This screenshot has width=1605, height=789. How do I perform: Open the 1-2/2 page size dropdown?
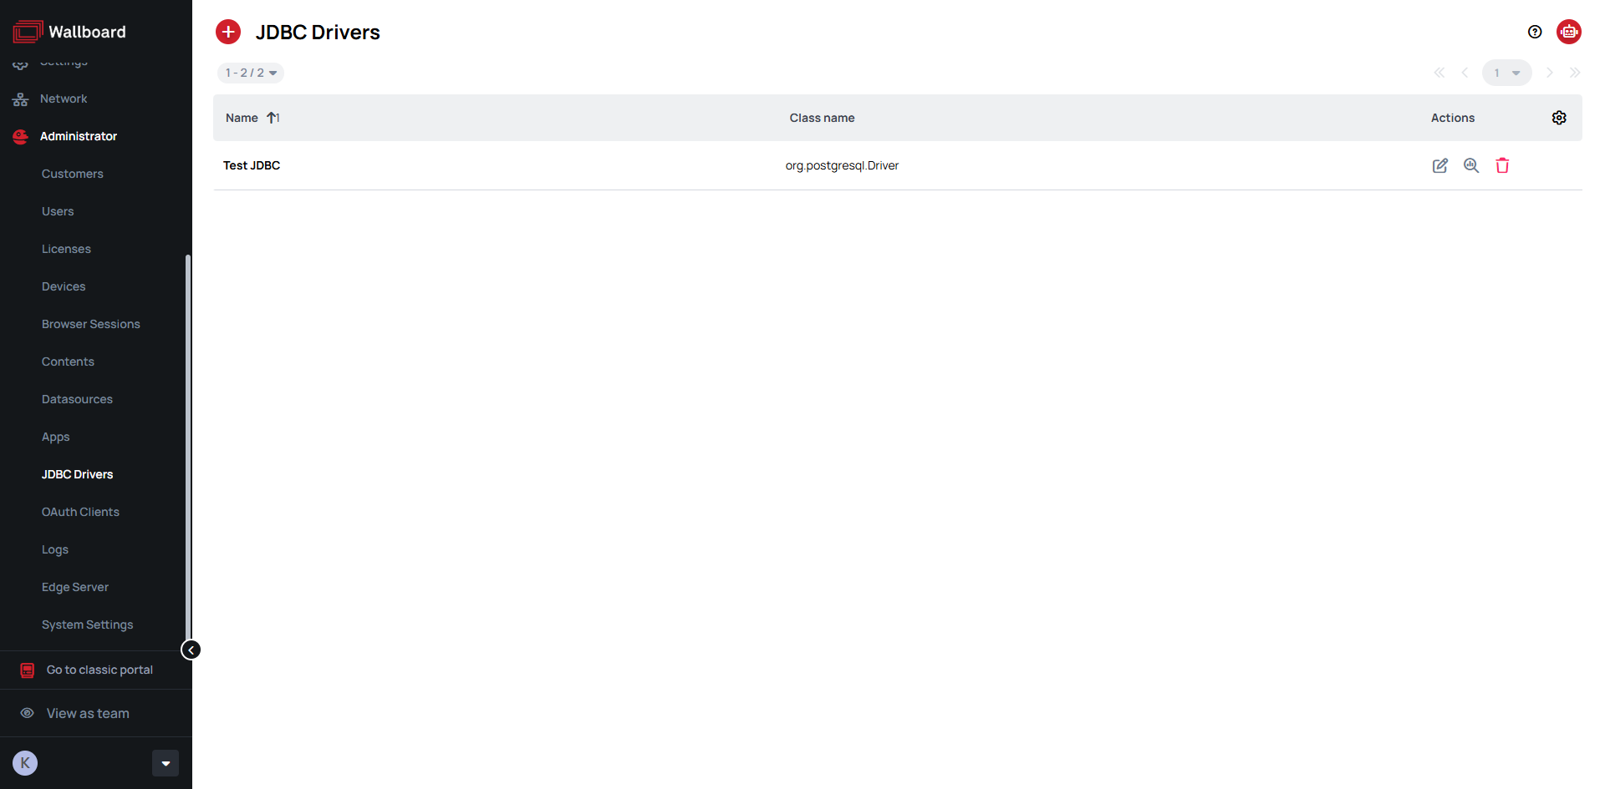(250, 73)
